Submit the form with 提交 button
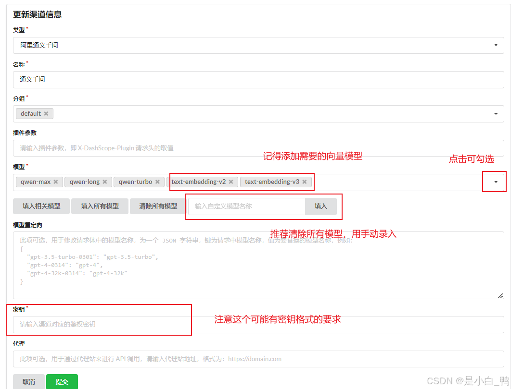Screen dimensions: 511x389 pyautogui.click(x=62, y=381)
